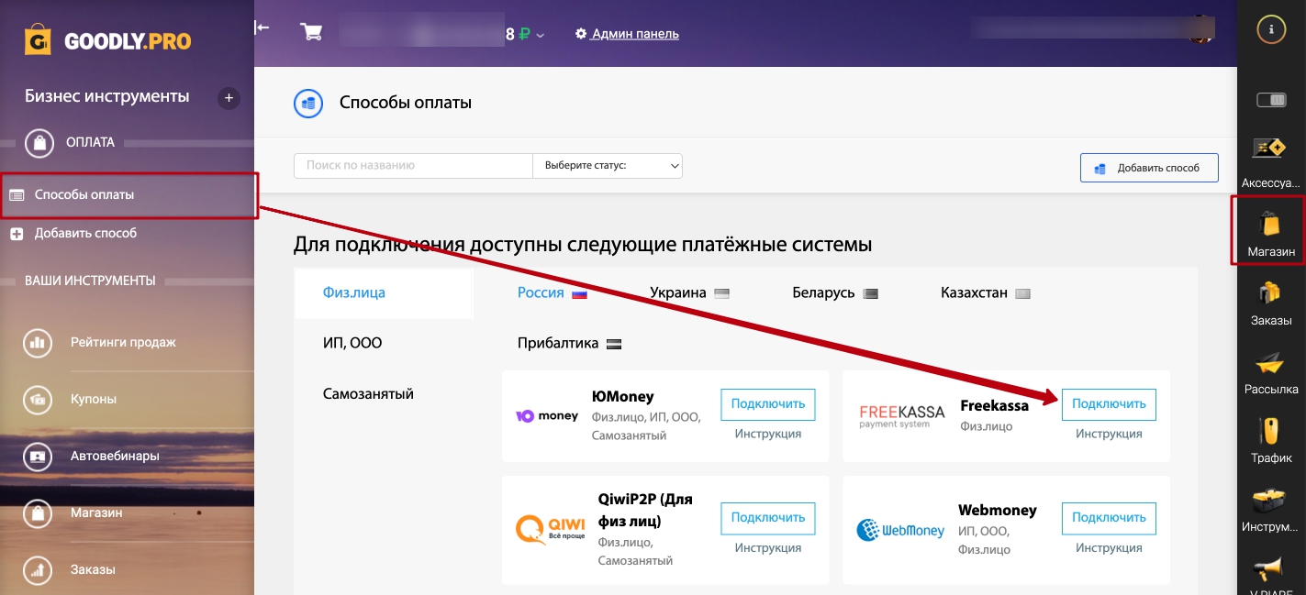Open the shopping cart icon
Viewport: 1306px width, 595px height.
[311, 32]
